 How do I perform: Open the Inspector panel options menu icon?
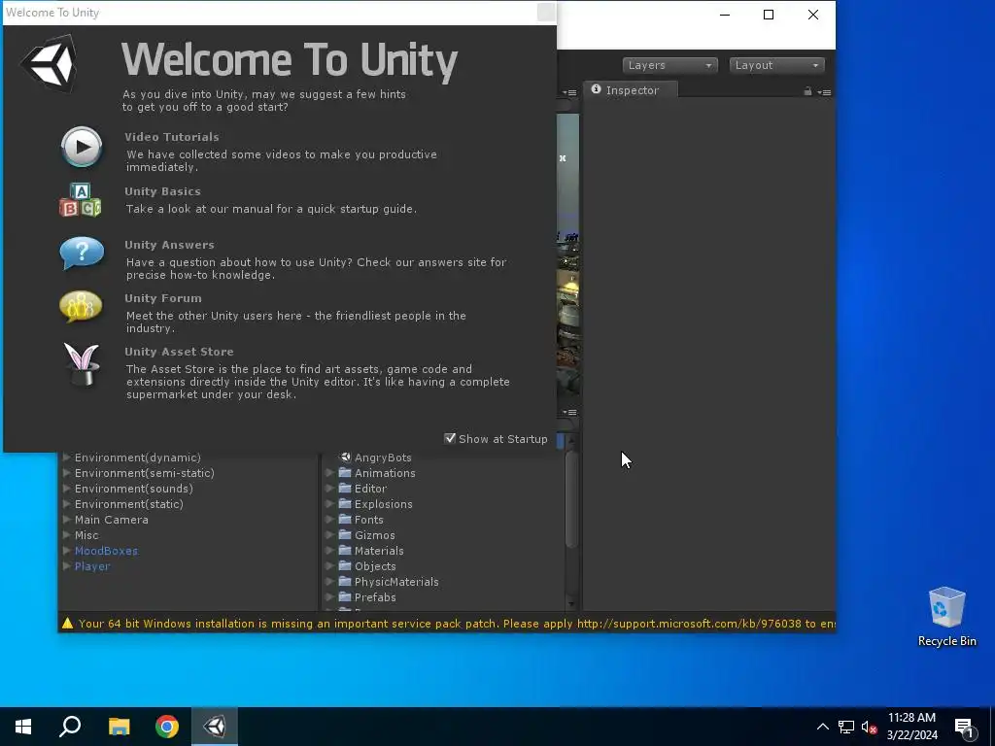824,92
